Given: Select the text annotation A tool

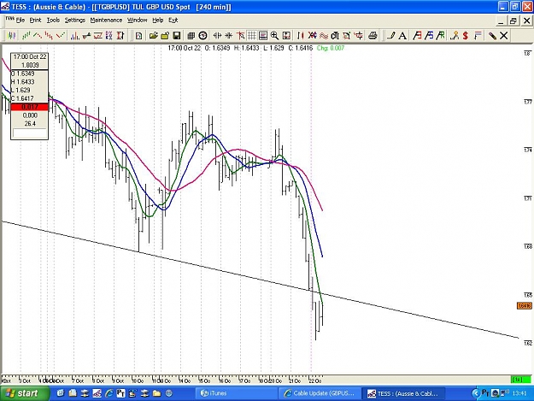Looking at the screenshot, I should pyautogui.click(x=402, y=35).
